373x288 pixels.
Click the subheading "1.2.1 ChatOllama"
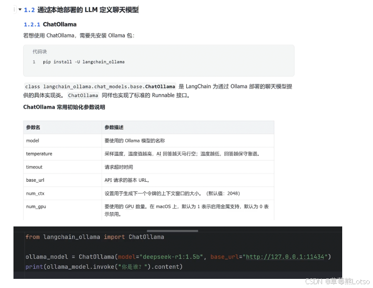[x=50, y=24]
